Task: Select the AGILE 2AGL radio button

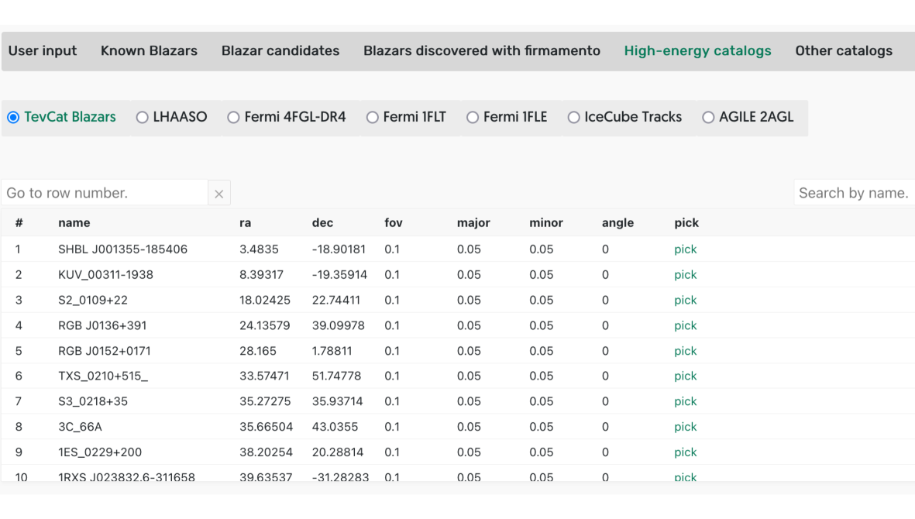Action: point(708,118)
